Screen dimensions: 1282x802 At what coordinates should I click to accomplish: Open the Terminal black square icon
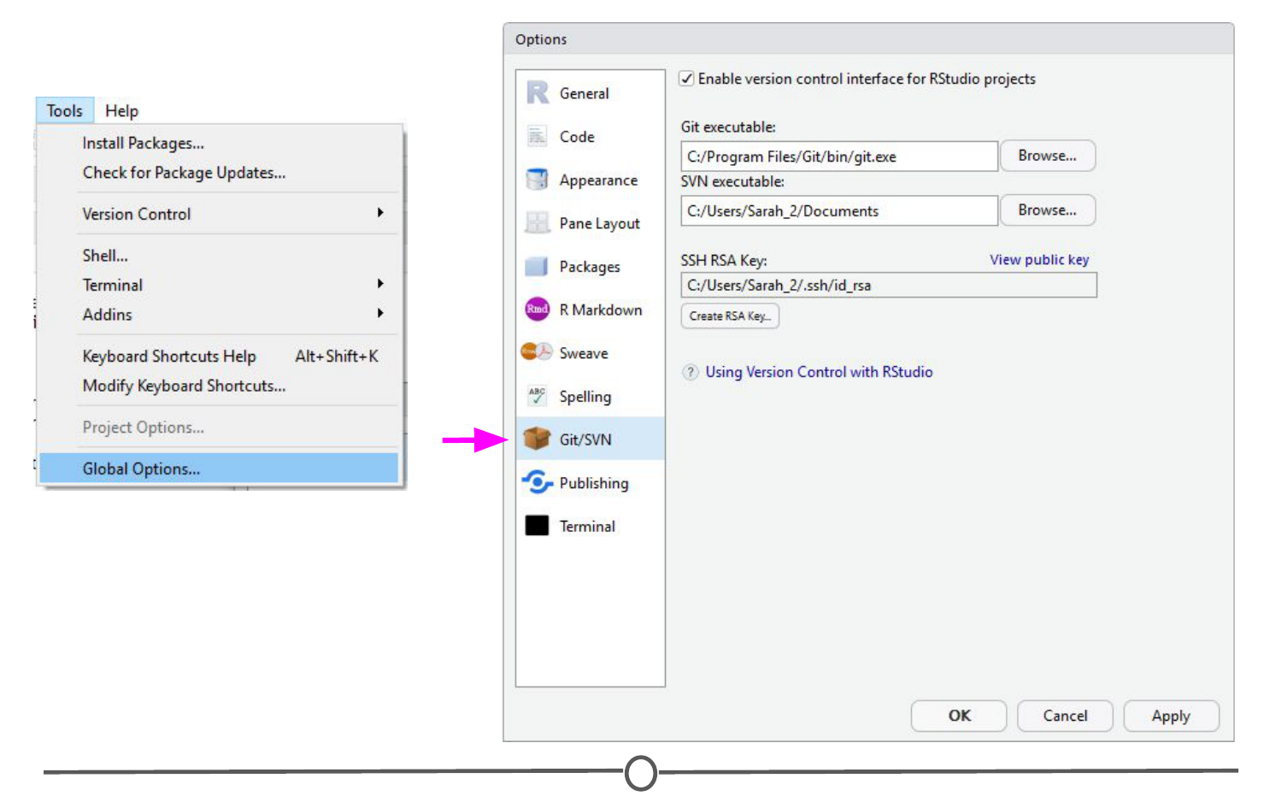tap(538, 526)
